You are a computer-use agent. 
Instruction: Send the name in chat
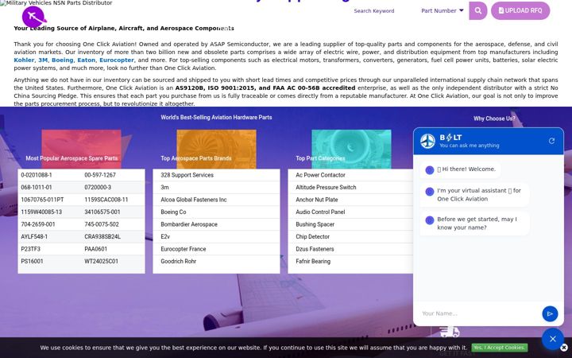point(550,313)
